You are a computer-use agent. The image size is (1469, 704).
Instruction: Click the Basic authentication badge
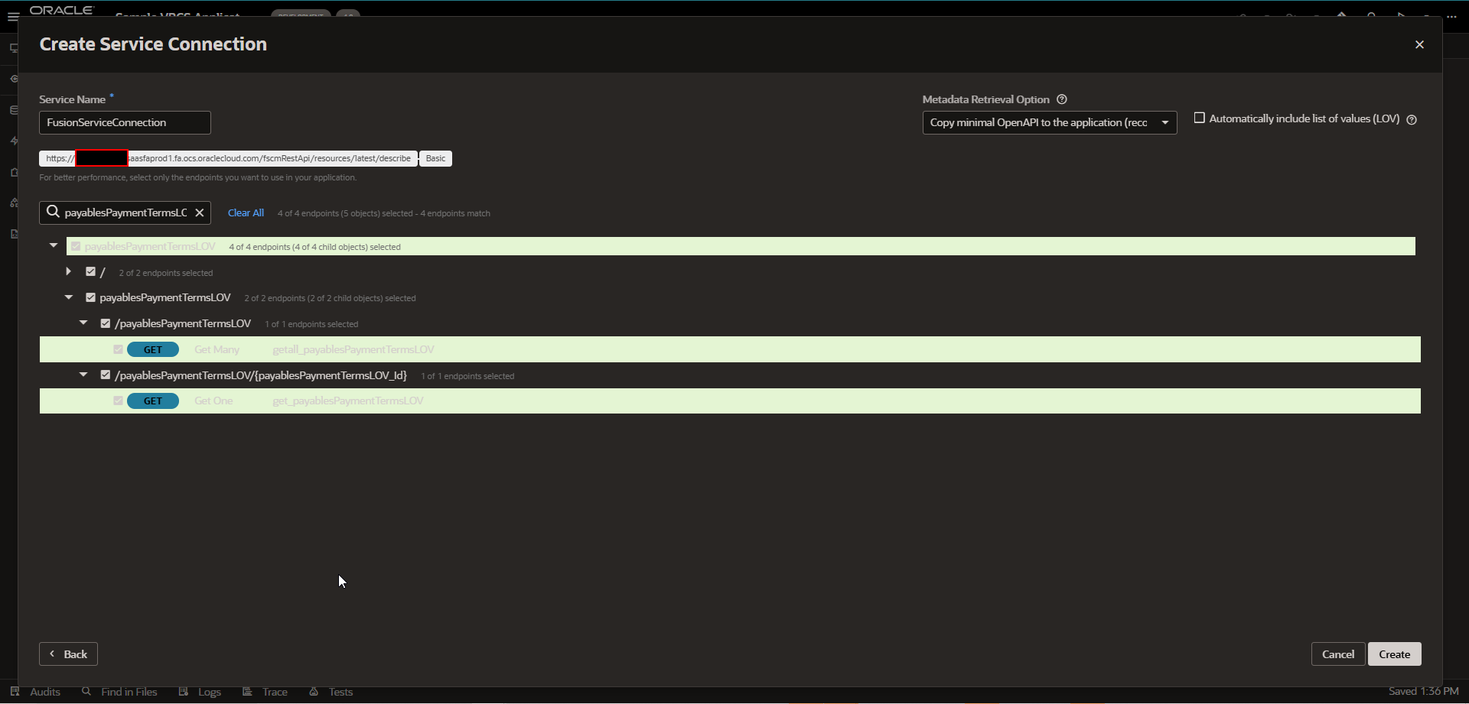coord(435,158)
